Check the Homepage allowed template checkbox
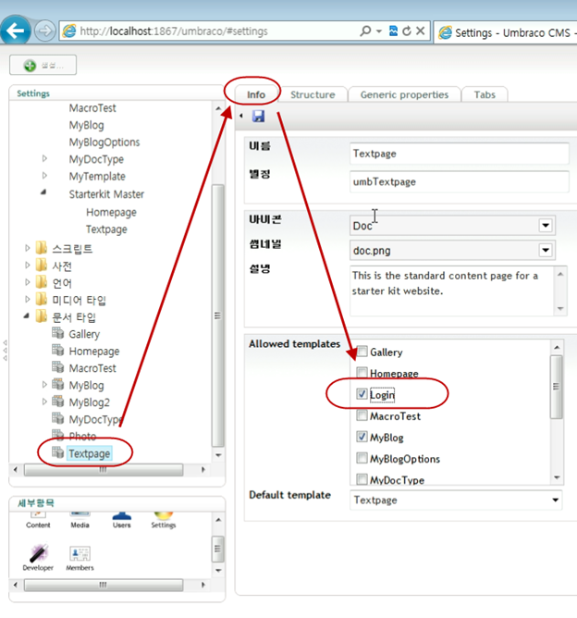The image size is (577, 618). click(362, 372)
